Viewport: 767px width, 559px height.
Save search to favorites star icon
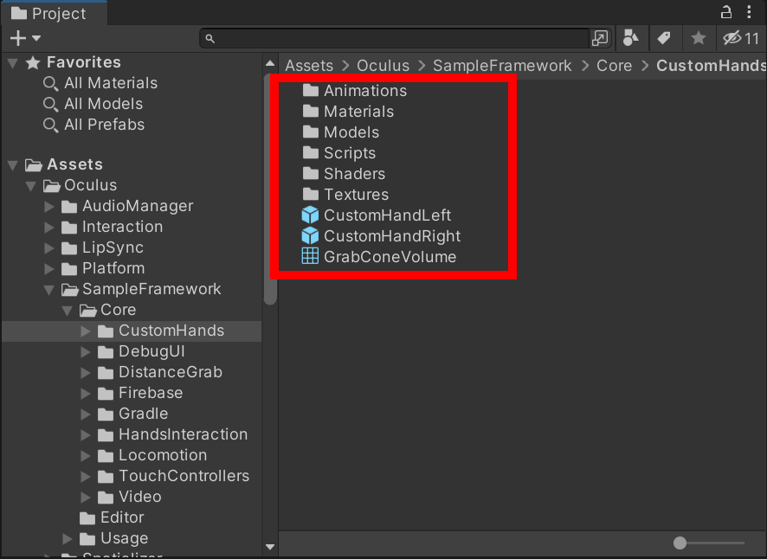[x=699, y=38]
